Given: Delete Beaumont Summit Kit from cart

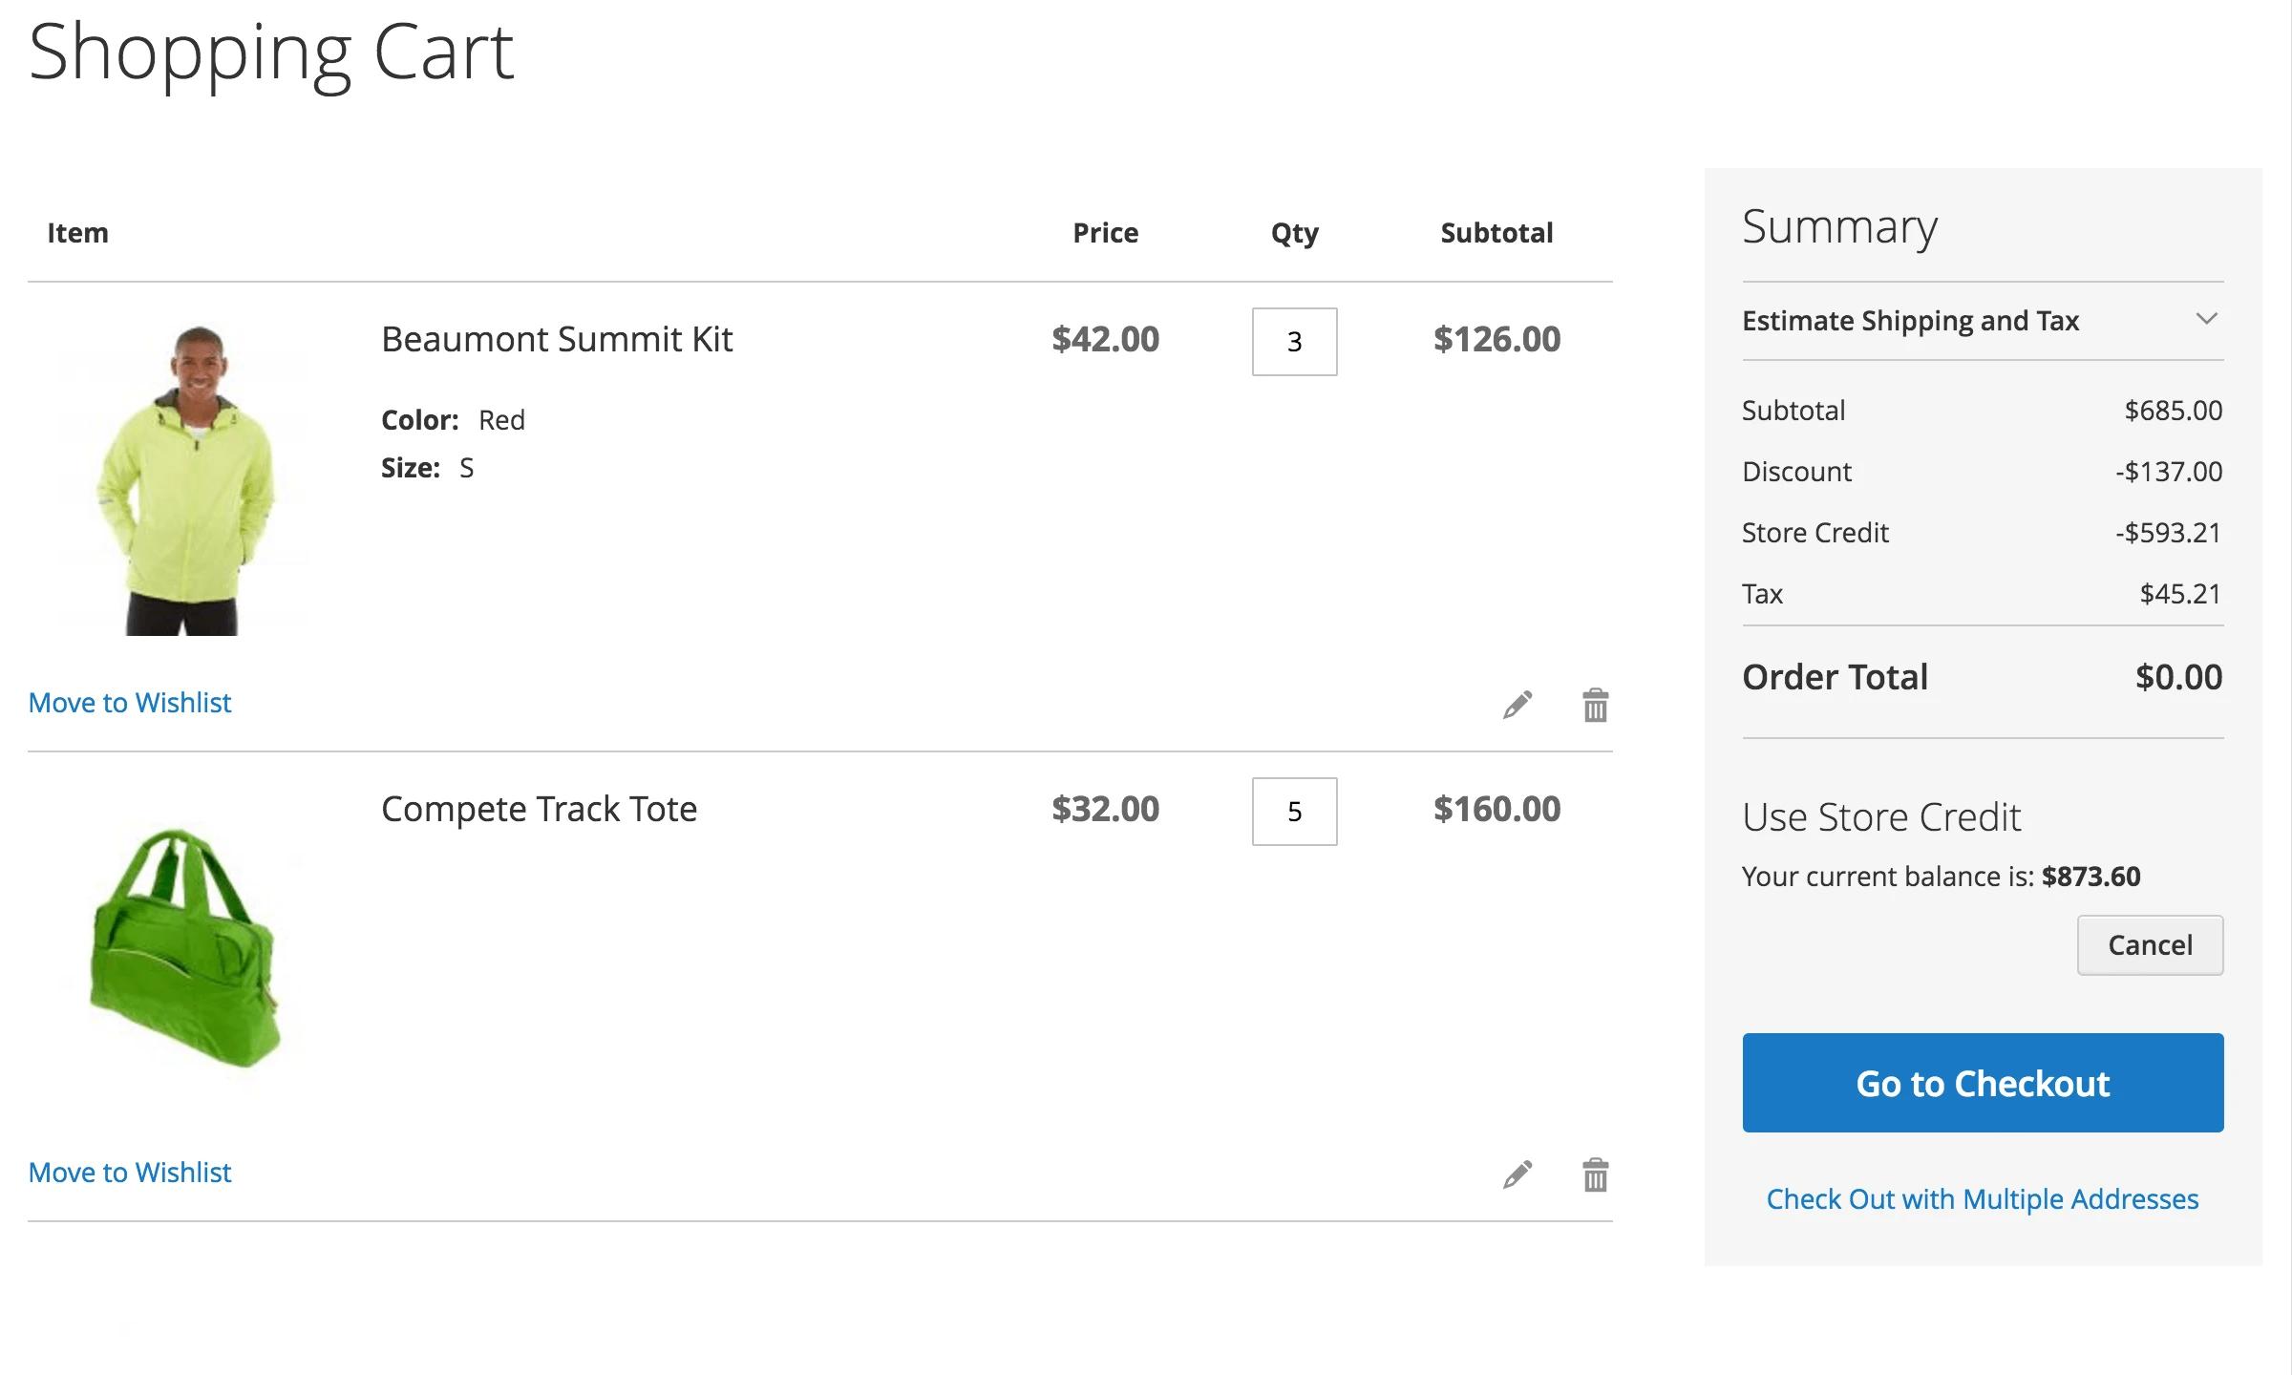Looking at the screenshot, I should 1595,706.
